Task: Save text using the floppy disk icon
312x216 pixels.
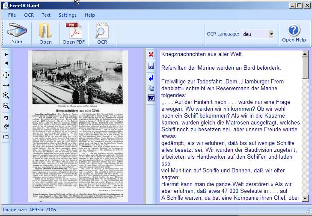Action: (x=151, y=66)
